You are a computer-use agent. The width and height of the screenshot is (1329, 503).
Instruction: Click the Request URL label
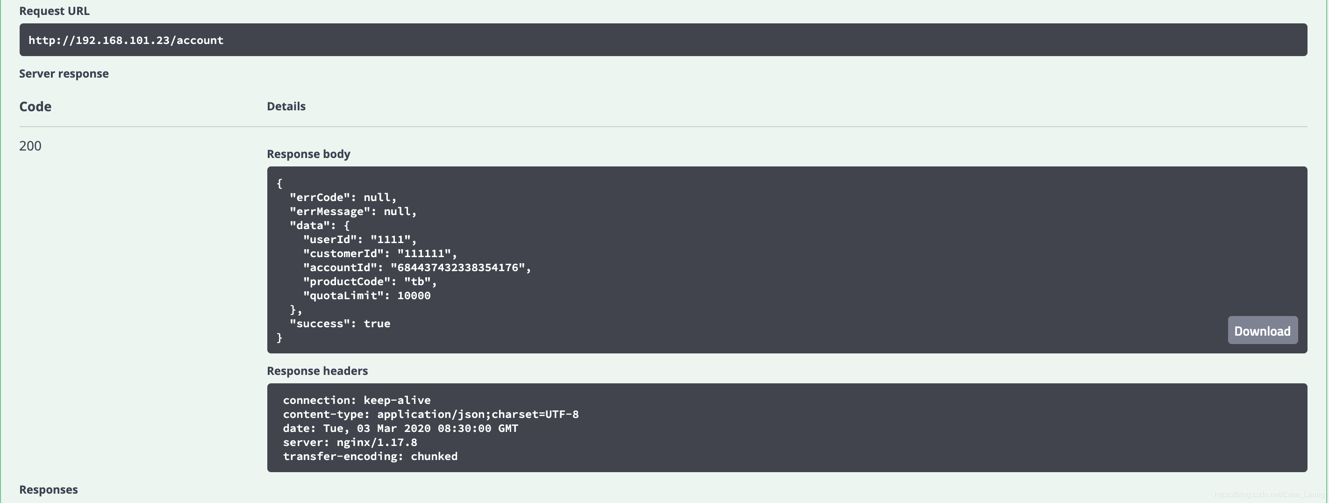tap(54, 11)
